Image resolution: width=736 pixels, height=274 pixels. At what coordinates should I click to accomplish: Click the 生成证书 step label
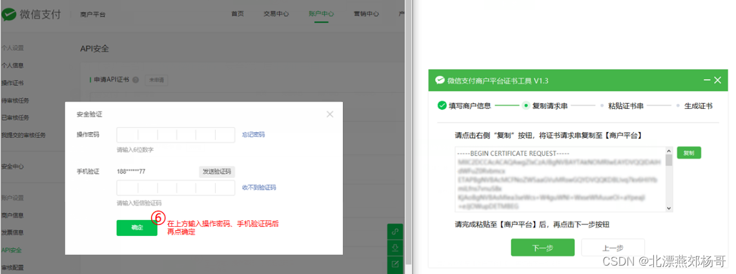click(698, 106)
